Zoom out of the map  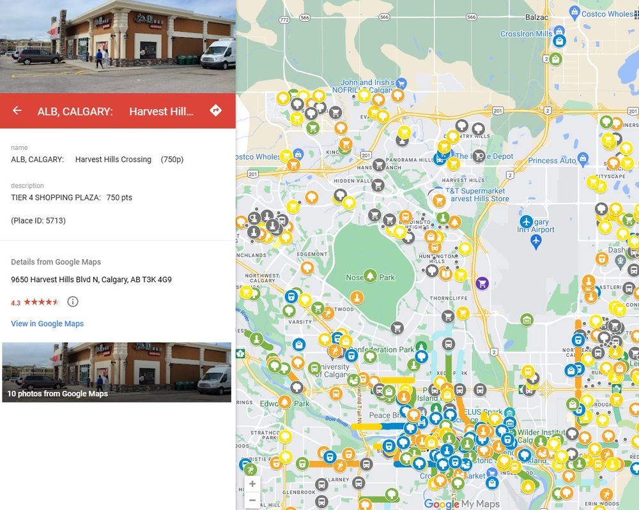(252, 500)
